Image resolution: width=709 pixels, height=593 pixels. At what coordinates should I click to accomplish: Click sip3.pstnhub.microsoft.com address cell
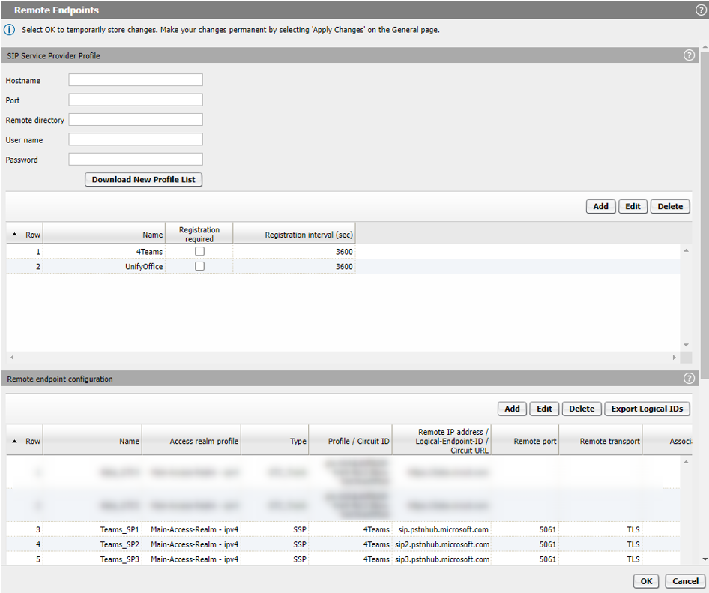click(x=442, y=559)
